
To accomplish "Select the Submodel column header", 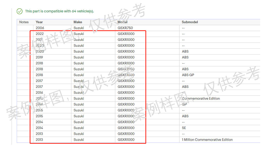I will coord(190,22).
